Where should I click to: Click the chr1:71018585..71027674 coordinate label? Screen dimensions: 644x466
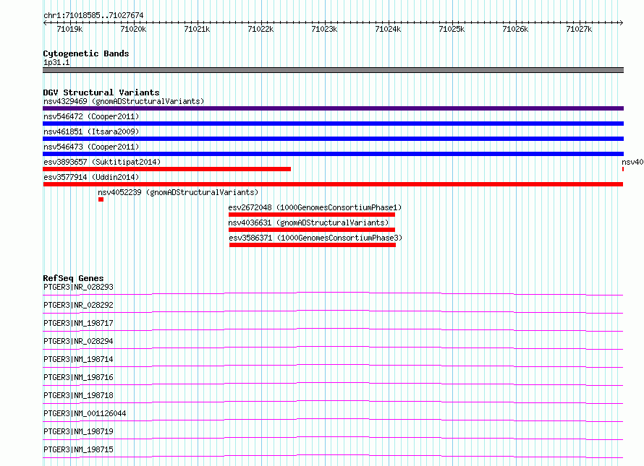(93, 15)
